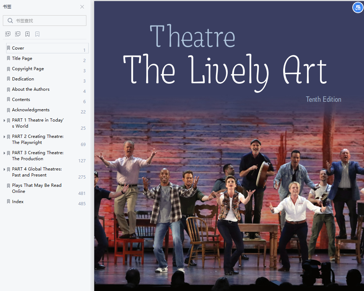Open PART 4 Past and Present bookmark
The image size is (364, 291).
37,172
